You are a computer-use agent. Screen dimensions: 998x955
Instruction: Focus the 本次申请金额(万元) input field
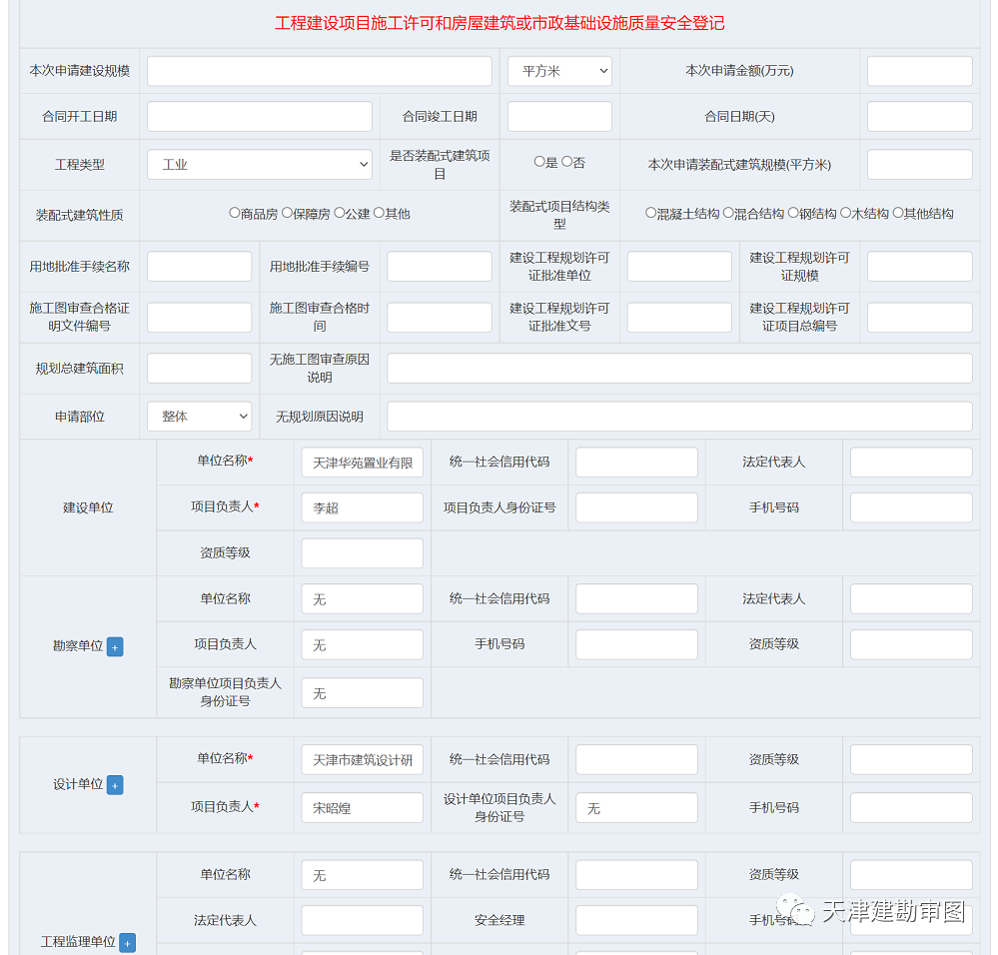tap(920, 71)
